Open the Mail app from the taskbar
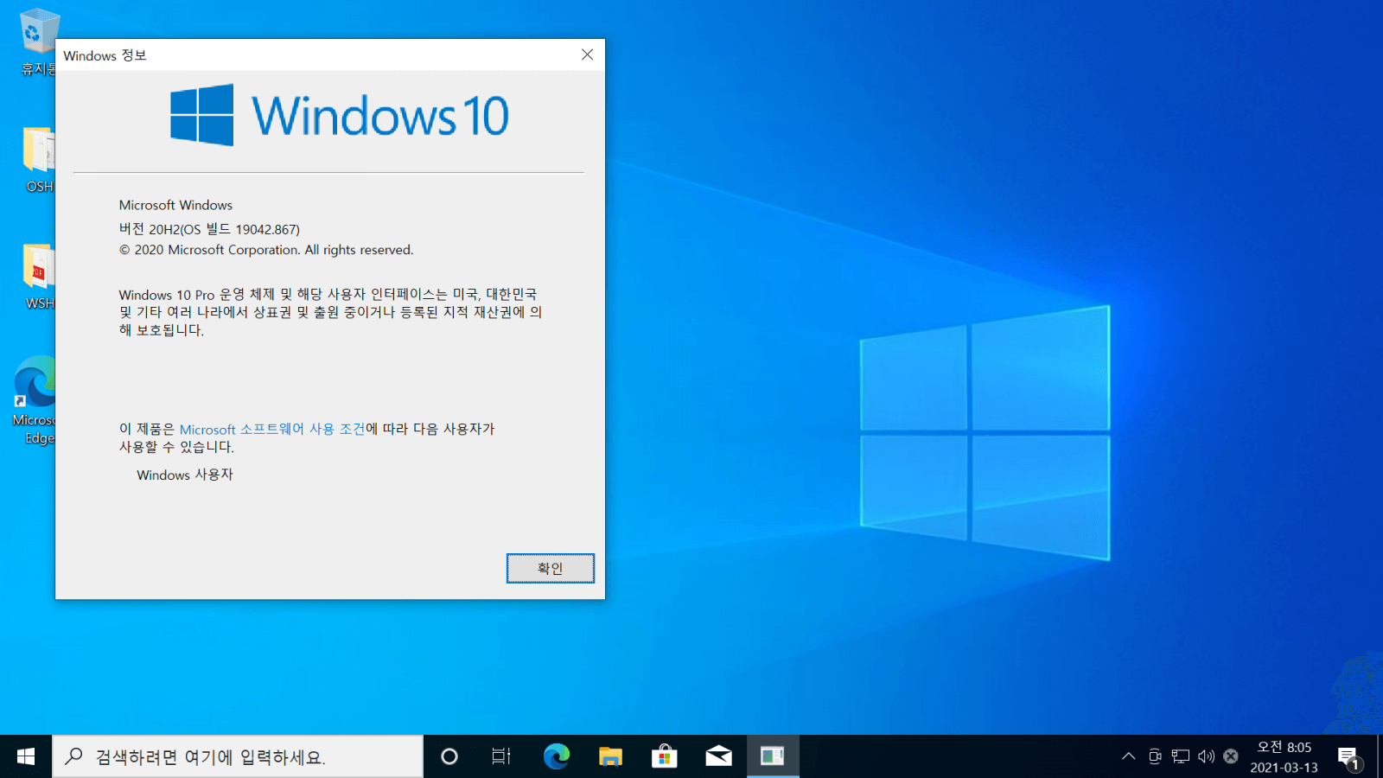This screenshot has height=778, width=1383. point(718,756)
